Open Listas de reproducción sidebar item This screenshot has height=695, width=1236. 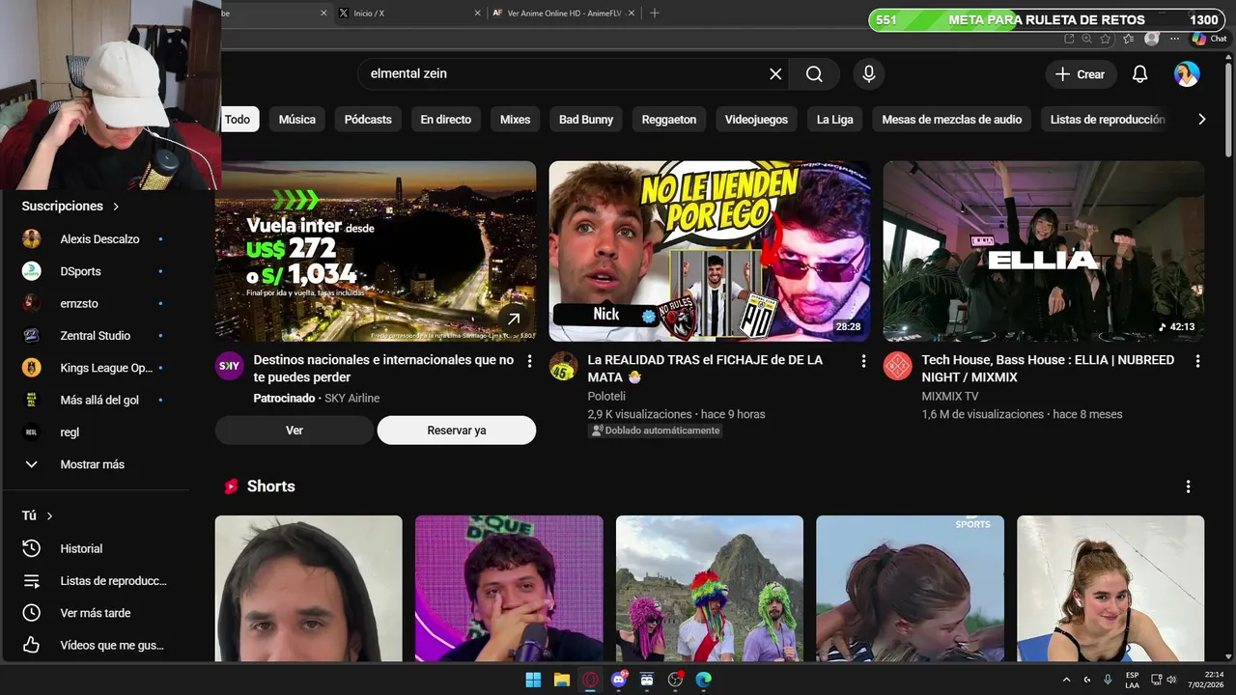coord(95,581)
